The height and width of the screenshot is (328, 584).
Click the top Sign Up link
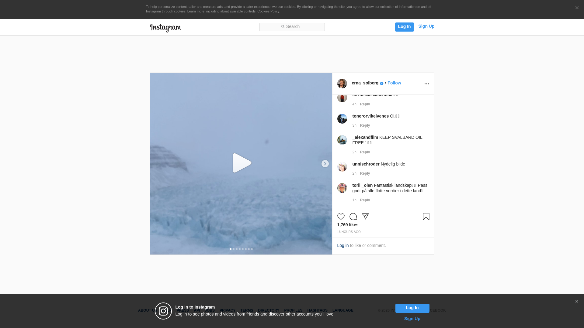point(426,26)
